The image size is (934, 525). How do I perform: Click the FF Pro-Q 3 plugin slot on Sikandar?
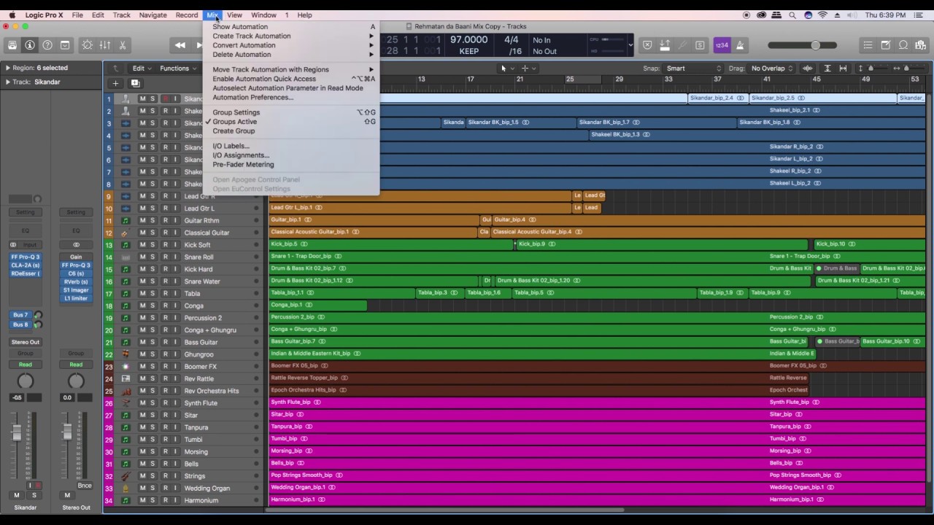pyautogui.click(x=26, y=257)
